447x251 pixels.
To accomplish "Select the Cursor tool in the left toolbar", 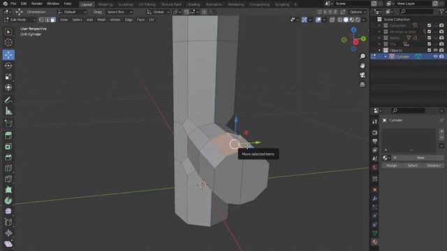I will (x=8, y=43).
